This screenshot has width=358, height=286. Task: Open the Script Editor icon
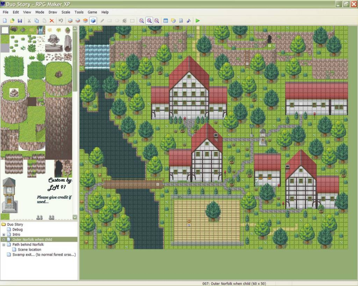point(181,21)
